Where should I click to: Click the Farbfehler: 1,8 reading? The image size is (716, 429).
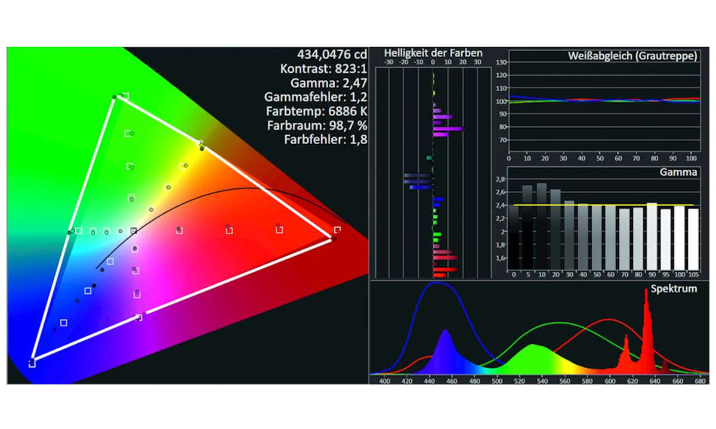(x=326, y=140)
